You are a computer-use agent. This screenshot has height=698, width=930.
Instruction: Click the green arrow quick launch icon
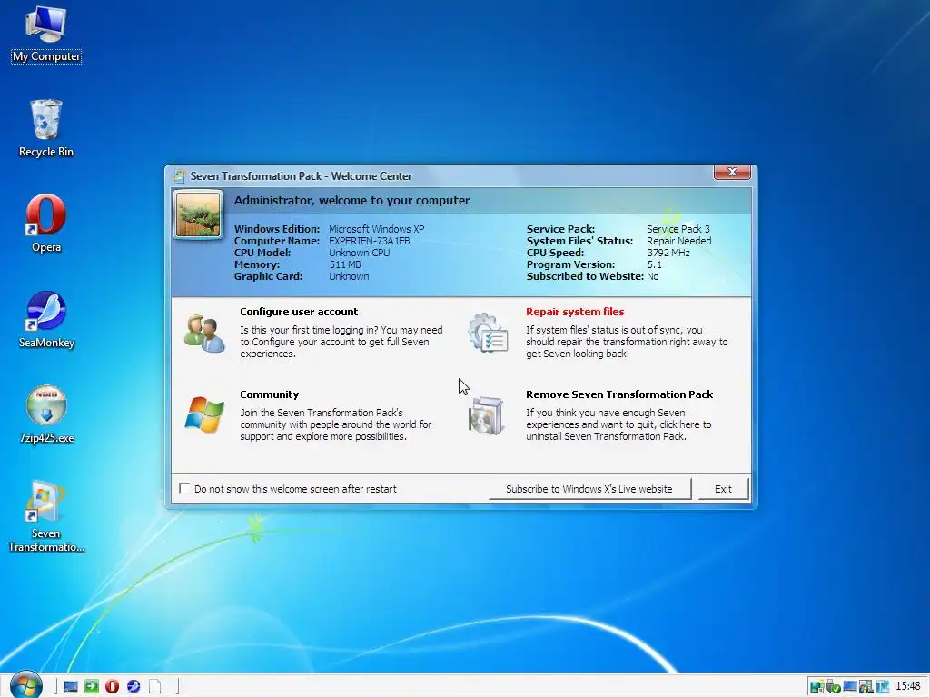click(x=92, y=687)
